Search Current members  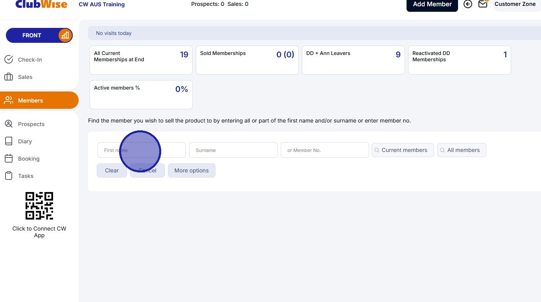pyautogui.click(x=403, y=150)
